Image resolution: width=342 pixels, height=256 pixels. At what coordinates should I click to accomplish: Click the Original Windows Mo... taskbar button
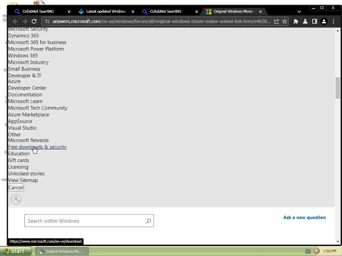tap(62, 251)
